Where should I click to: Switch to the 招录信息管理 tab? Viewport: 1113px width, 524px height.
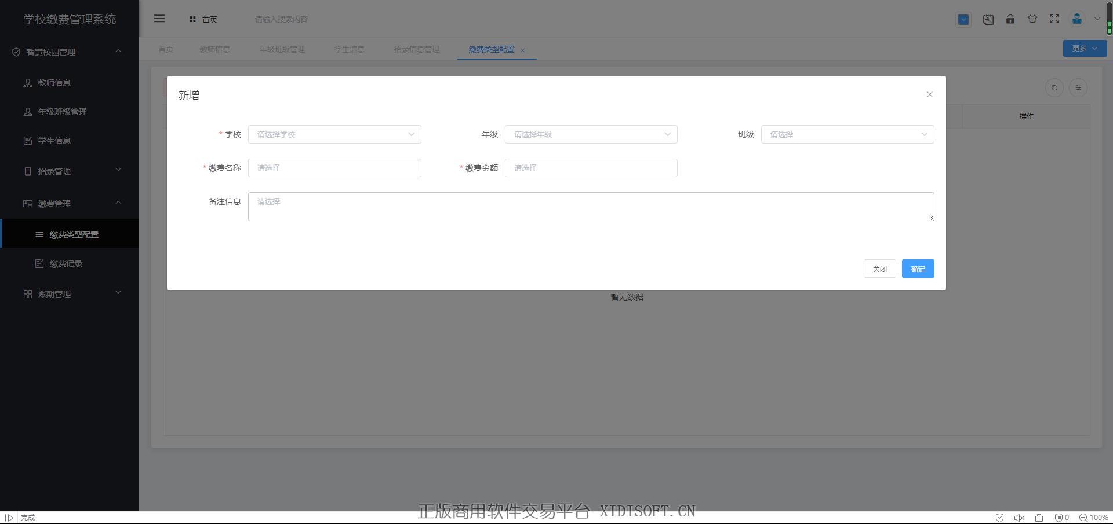[x=417, y=49]
